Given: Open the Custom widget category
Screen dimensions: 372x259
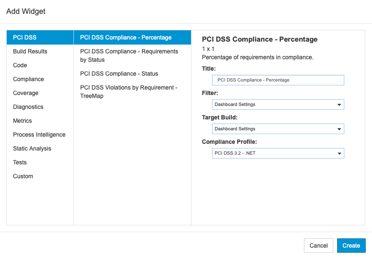Looking at the screenshot, I should click(x=40, y=176).
